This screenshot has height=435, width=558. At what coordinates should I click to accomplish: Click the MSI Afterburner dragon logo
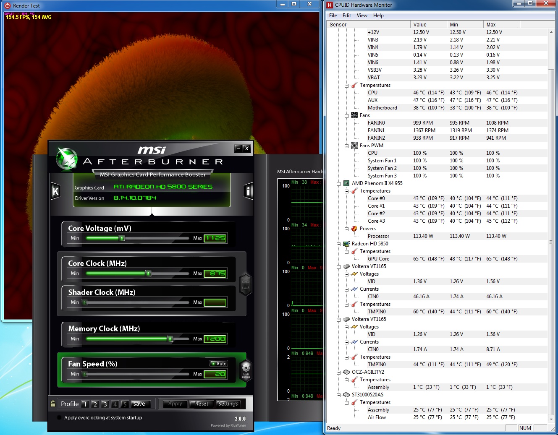point(67,159)
